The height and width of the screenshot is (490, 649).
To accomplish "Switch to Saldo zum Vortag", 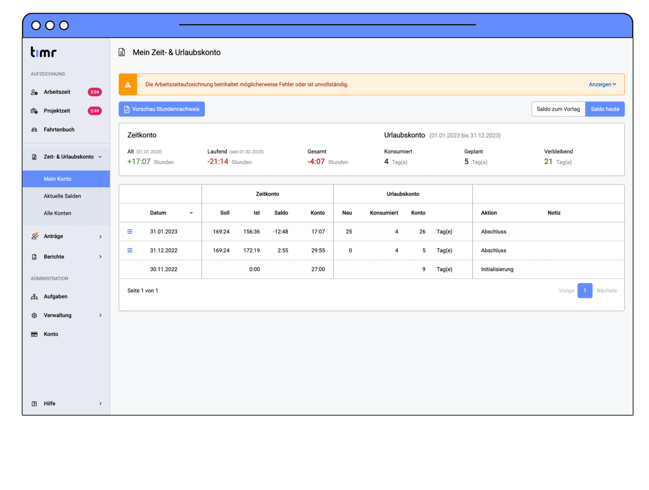I will [x=558, y=109].
